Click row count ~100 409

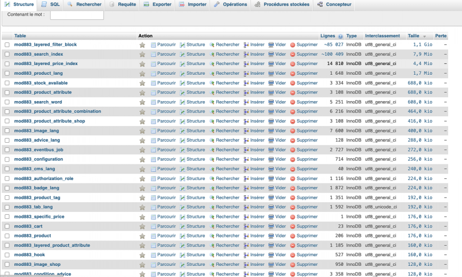(332, 54)
